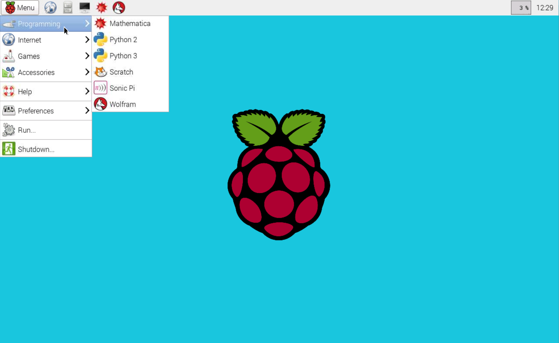
Task: Click the CPU usage monitor showing 3 %
Action: pyautogui.click(x=521, y=8)
